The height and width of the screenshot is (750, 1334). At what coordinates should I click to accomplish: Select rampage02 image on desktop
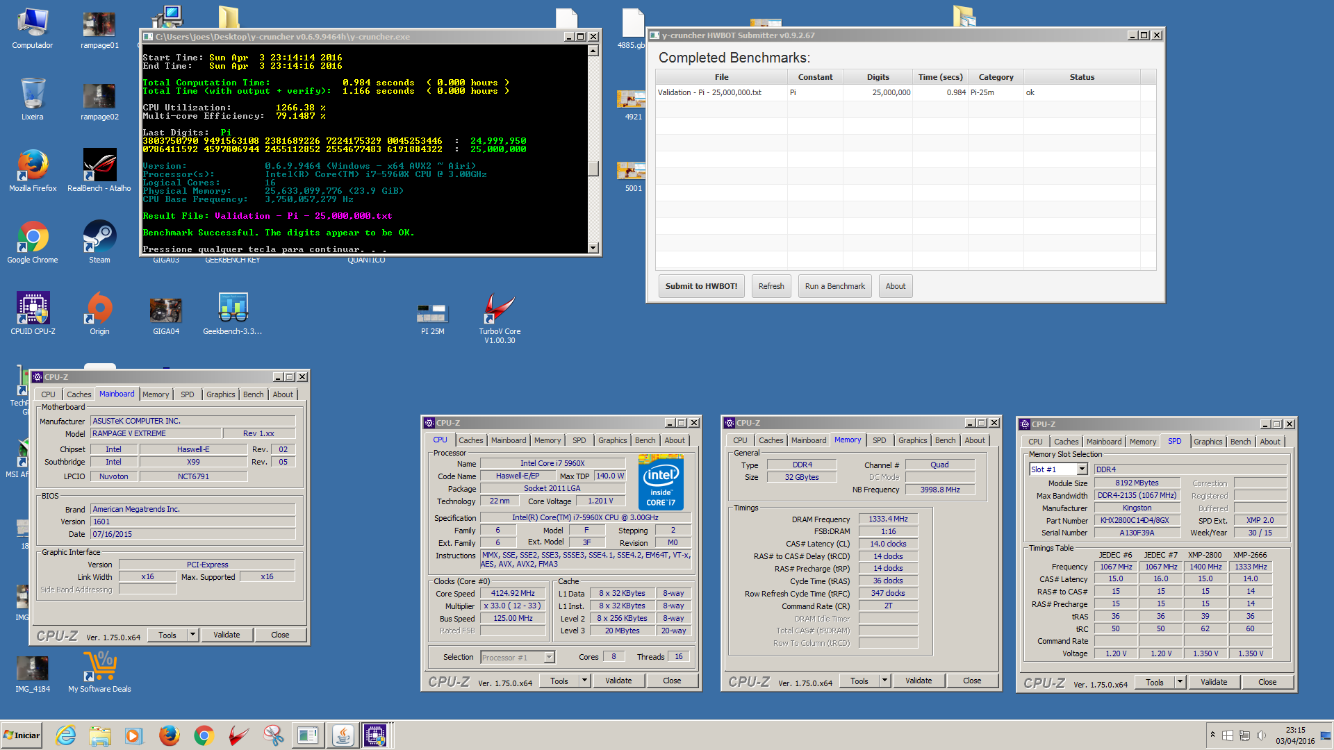[99, 102]
